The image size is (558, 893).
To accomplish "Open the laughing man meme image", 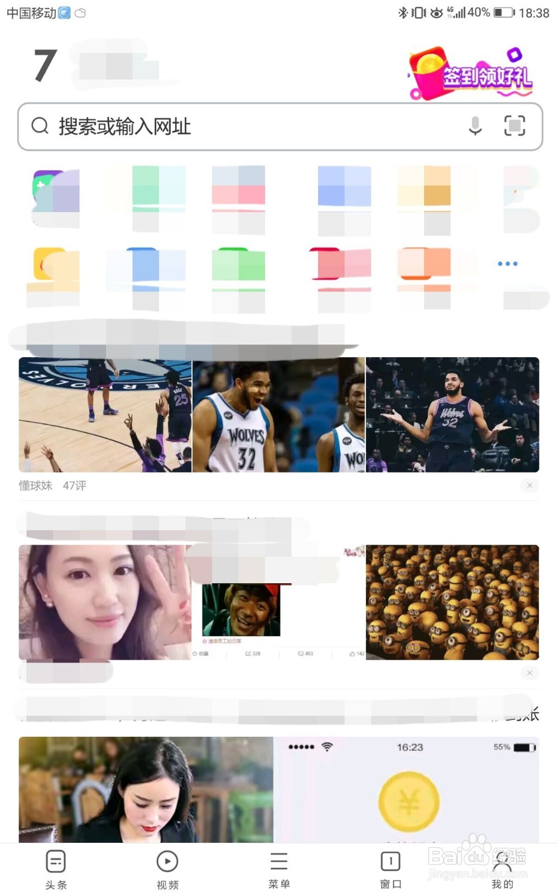I will (241, 610).
